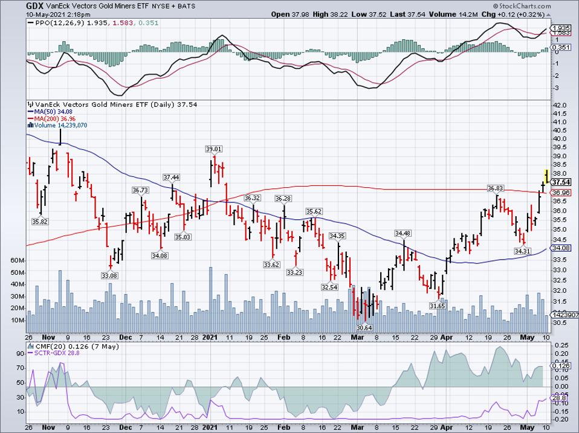The height and width of the screenshot is (433, 579).
Task: Click the red MA(200) 36.96 legend
Action: click(x=51, y=119)
